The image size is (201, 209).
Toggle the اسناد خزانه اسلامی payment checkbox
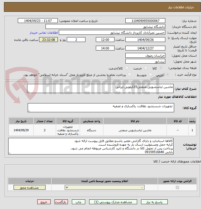[129, 74]
